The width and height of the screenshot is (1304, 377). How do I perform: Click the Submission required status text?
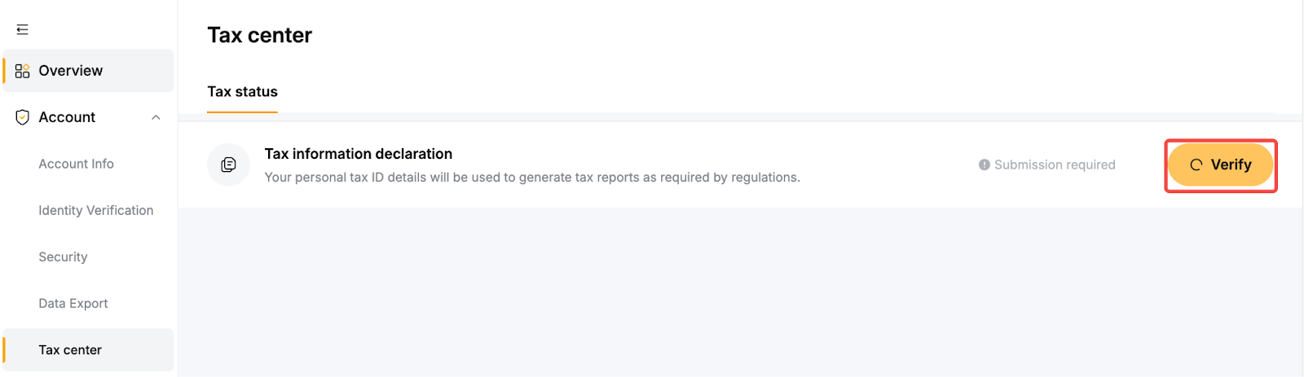(1055, 164)
